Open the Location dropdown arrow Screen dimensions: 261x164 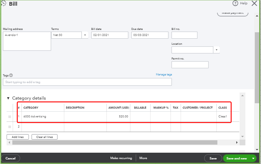[216, 50]
